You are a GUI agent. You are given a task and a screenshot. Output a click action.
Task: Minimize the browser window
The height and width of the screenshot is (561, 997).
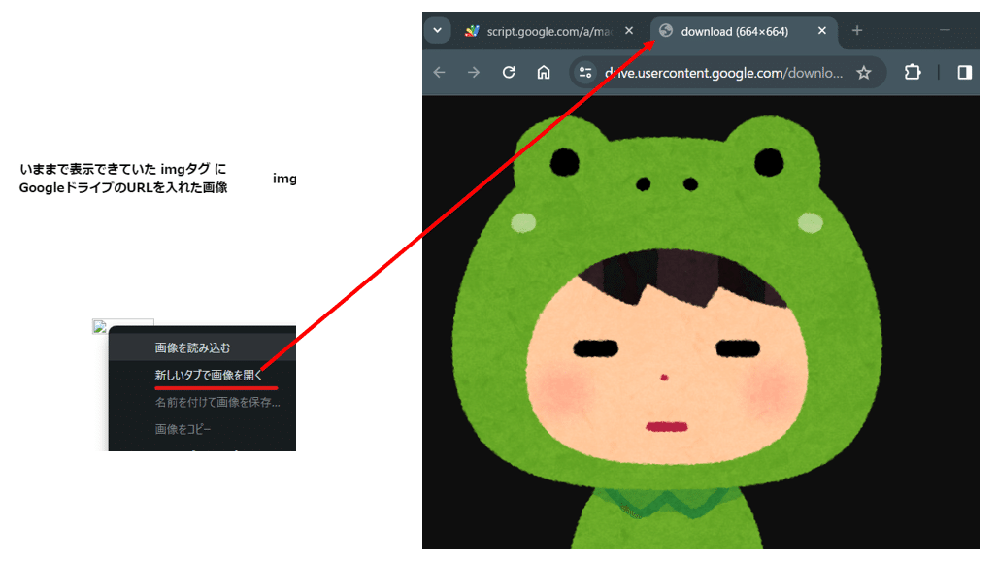945,30
